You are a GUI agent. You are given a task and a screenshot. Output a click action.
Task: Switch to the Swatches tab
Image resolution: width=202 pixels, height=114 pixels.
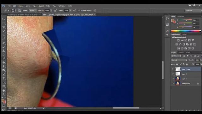(x=181, y=16)
